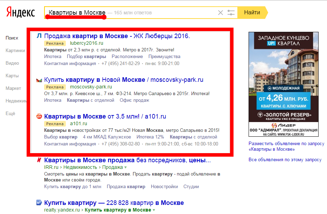Click Разместить объявление по запросу link

[286, 146]
